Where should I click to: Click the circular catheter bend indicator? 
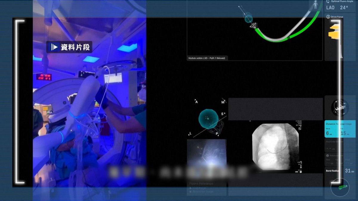(340, 187)
